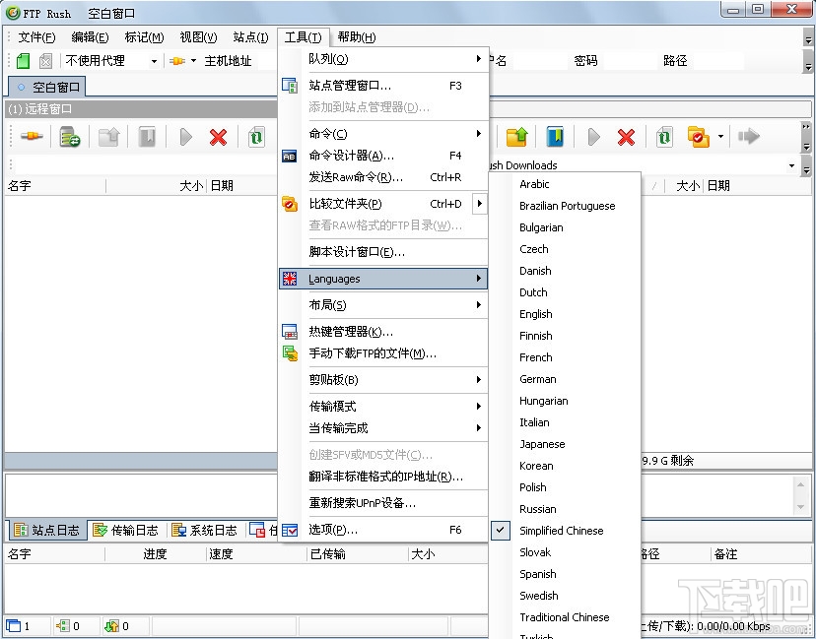This screenshot has width=816, height=639.
Task: Click the connect plug icon in the remote toolbar
Action: click(x=32, y=136)
